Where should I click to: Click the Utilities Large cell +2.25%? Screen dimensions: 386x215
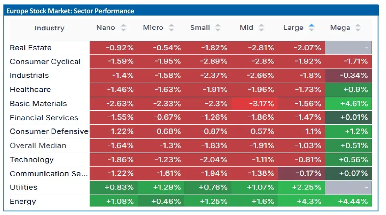pyautogui.click(x=301, y=187)
